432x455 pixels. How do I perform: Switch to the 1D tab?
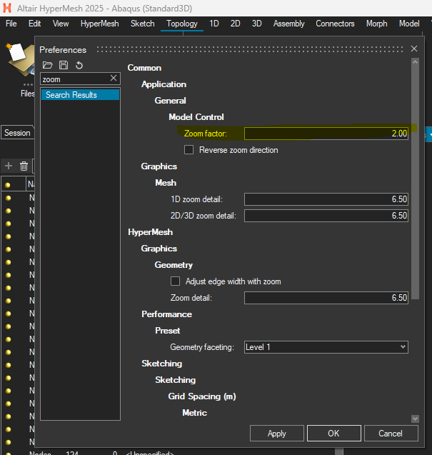tap(214, 24)
